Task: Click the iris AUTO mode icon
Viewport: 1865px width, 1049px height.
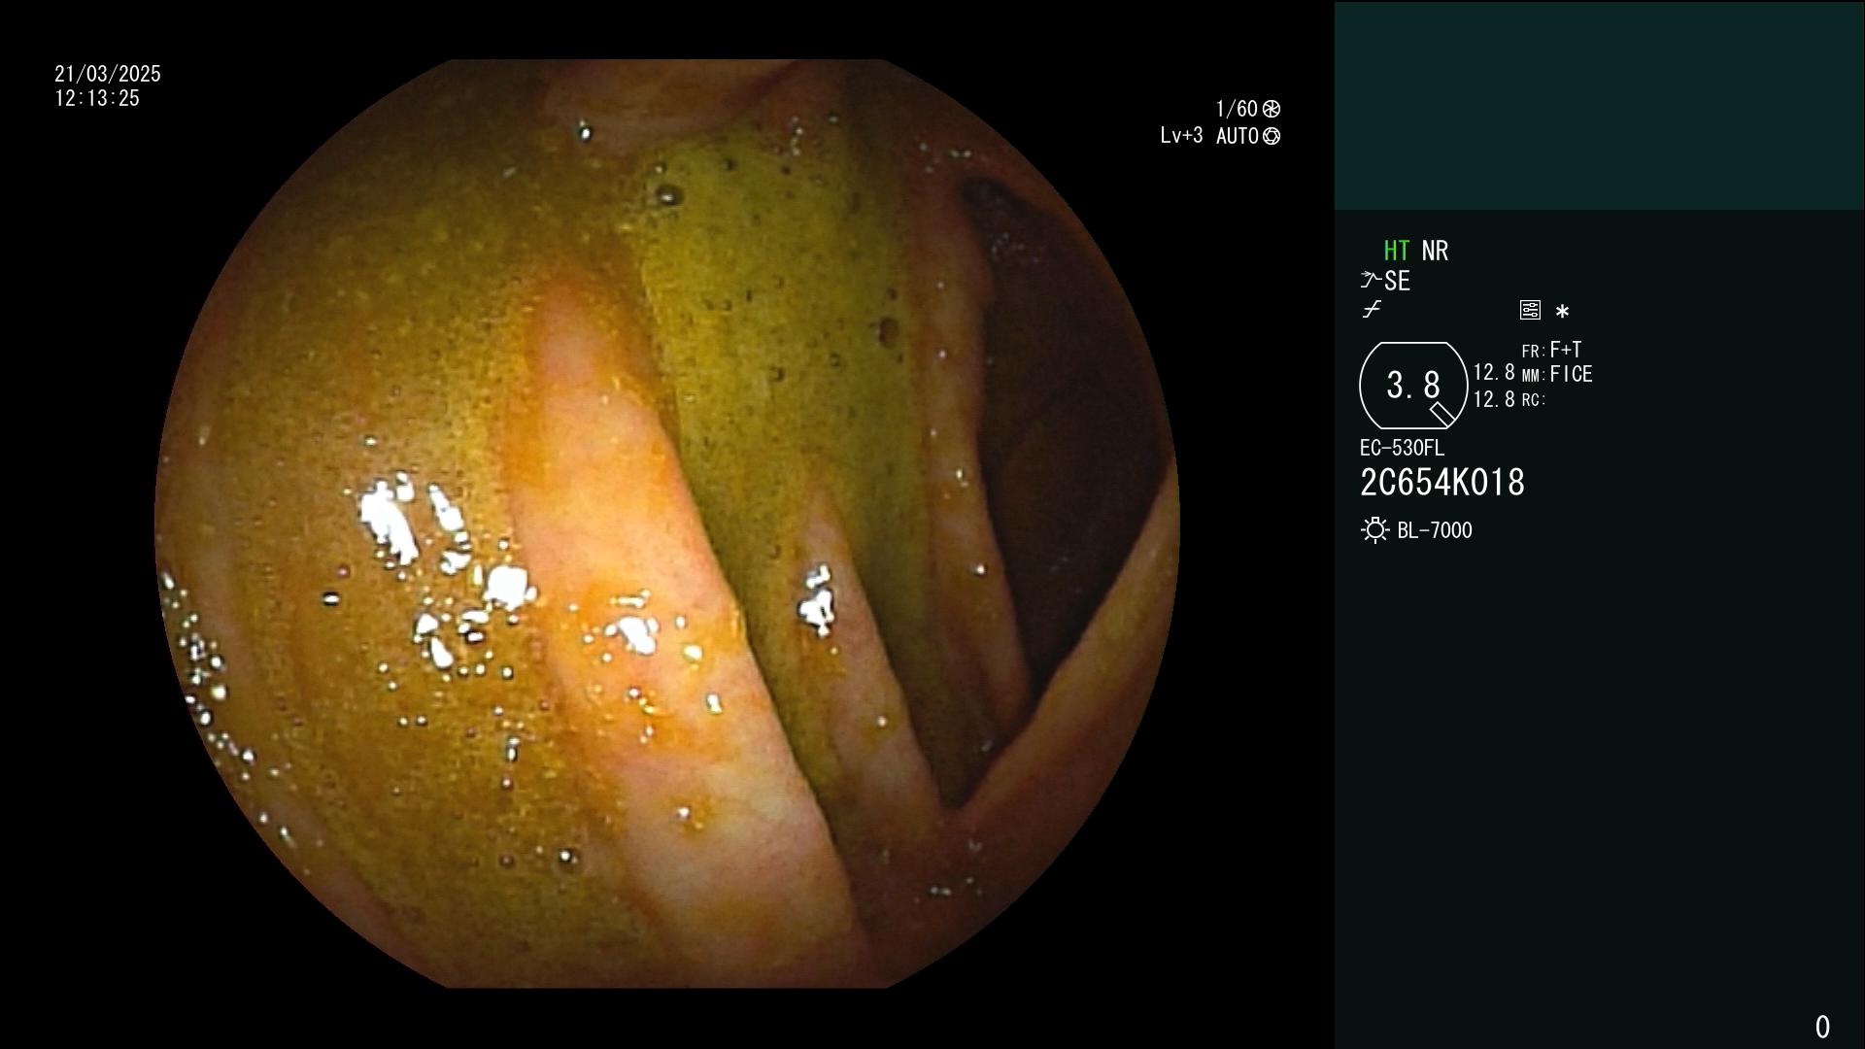Action: [1272, 136]
